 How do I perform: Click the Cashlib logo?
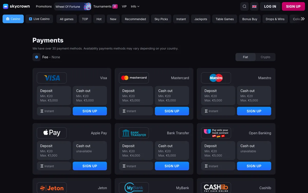tap(216, 188)
